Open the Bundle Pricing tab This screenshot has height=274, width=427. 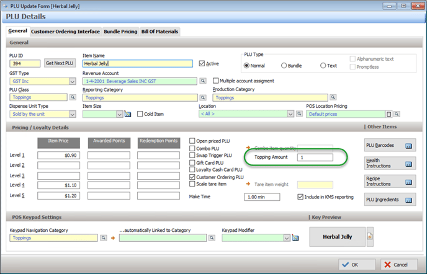120,32
